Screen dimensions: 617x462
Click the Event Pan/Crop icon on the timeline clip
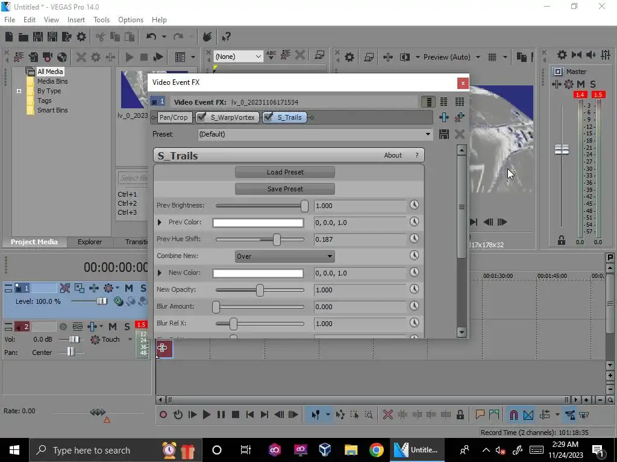tap(162, 348)
